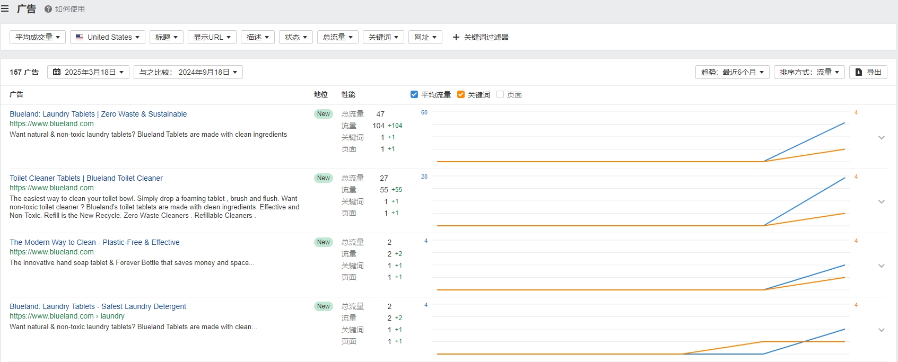Viewport: 898px width, 362px height.
Task: Click the 广告 page title
Action: pyautogui.click(x=27, y=9)
